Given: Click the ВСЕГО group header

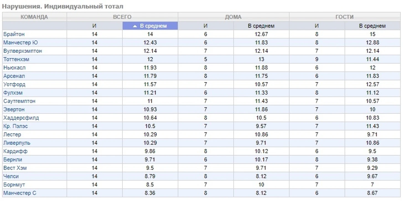Looking at the screenshot, I should coord(122,17).
